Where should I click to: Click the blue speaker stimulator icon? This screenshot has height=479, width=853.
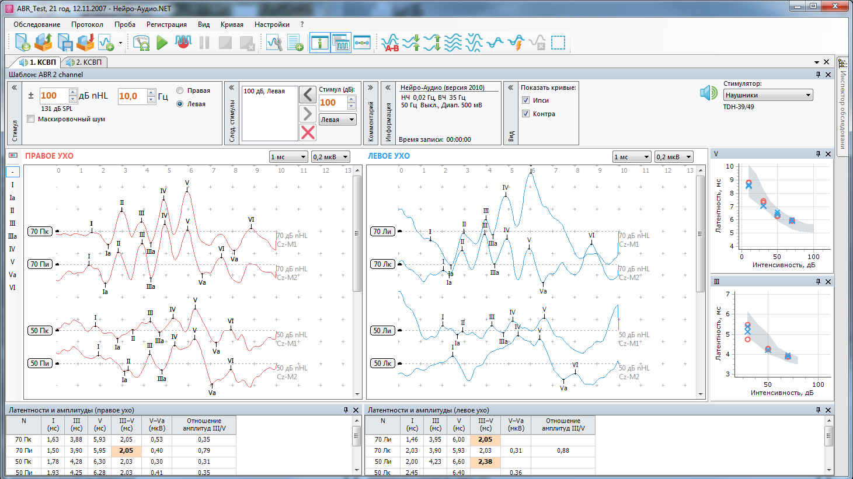click(x=708, y=93)
